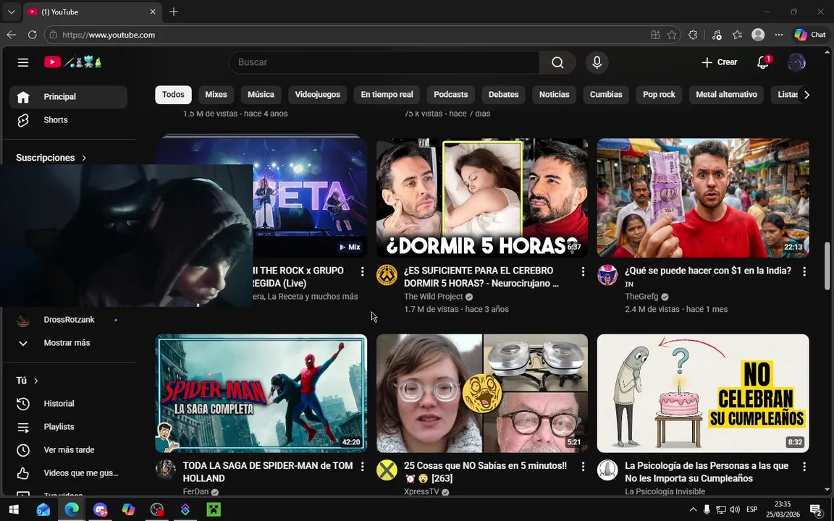The height and width of the screenshot is (521, 834).
Task: Open the YouTube hamburger guide menu
Action: [23, 62]
